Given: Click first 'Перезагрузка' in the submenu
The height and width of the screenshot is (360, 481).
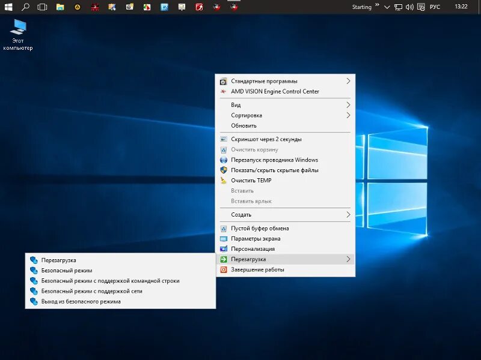Looking at the screenshot, I should pyautogui.click(x=120, y=260).
